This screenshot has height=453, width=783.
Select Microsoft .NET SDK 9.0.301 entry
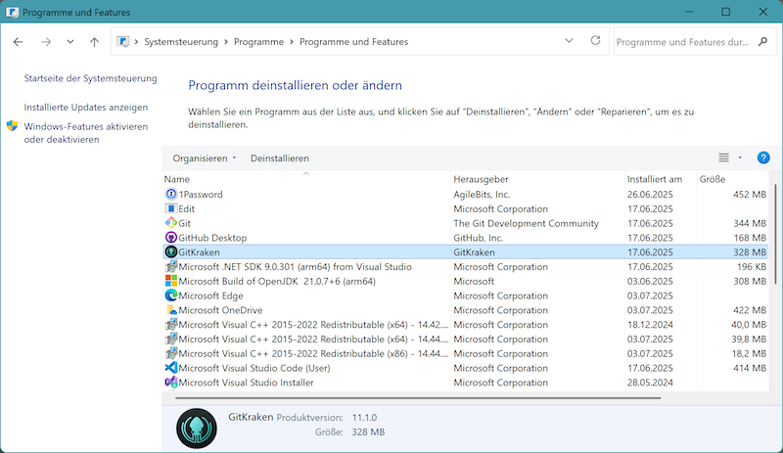click(466, 267)
